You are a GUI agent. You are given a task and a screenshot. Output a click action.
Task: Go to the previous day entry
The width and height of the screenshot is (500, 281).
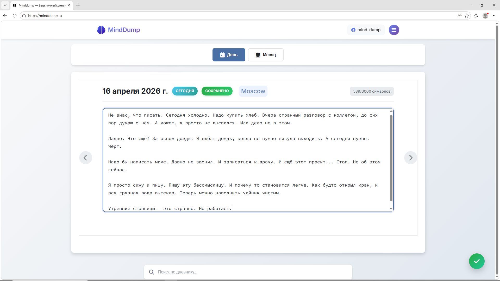85,158
